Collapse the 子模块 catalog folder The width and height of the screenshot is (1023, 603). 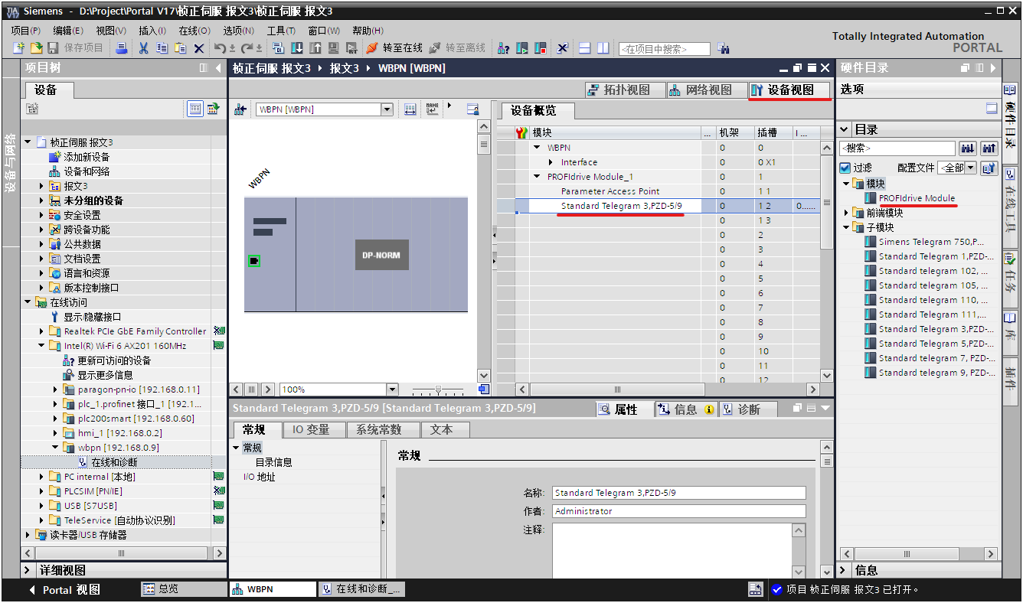(x=847, y=227)
